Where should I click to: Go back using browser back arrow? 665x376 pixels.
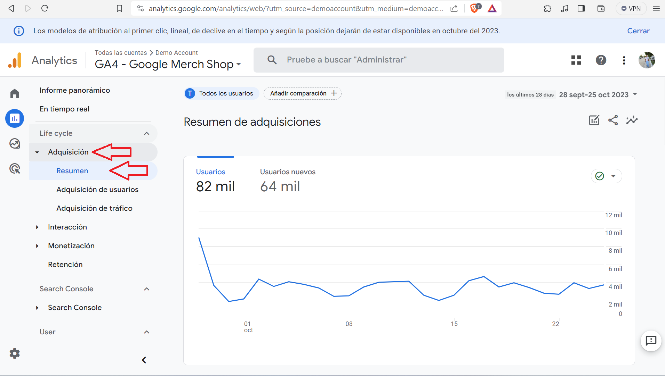coord(11,8)
